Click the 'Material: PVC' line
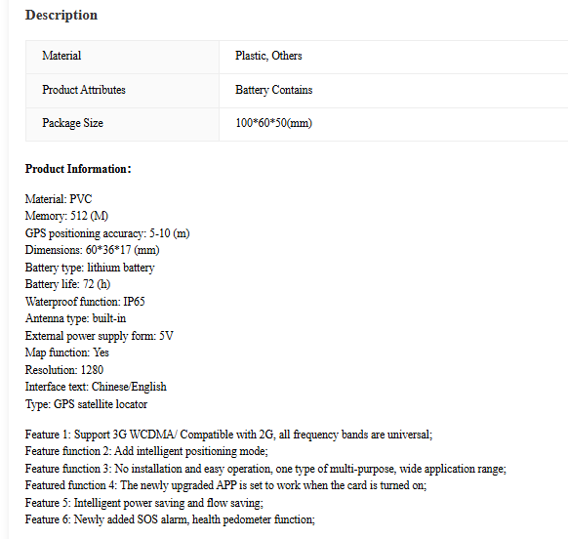This screenshot has width=568, height=539. click(x=59, y=199)
